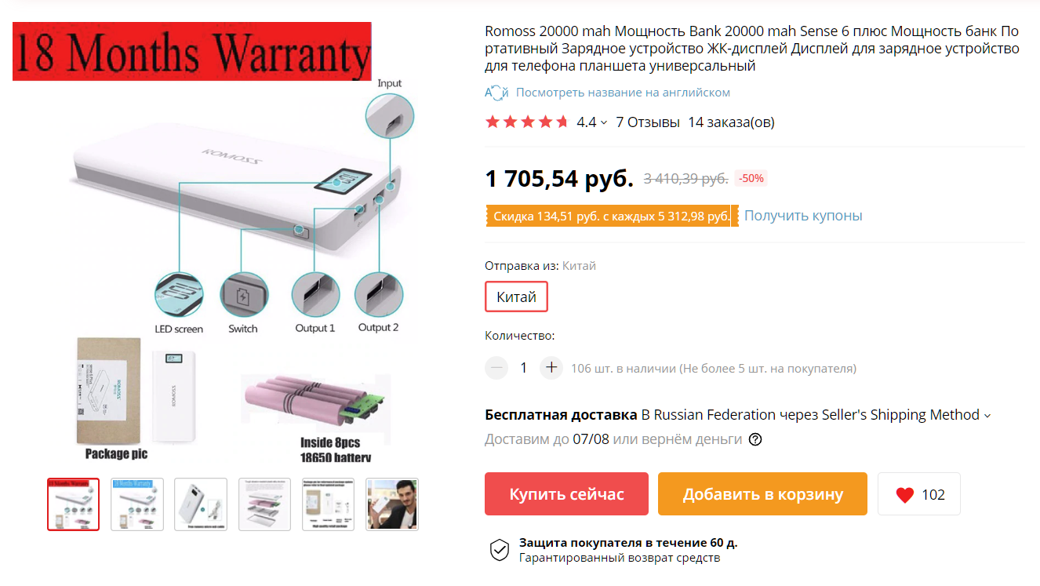The image size is (1040, 586).
Task: Expand the 4.4 rating dropdown chevron
Action: (x=604, y=123)
